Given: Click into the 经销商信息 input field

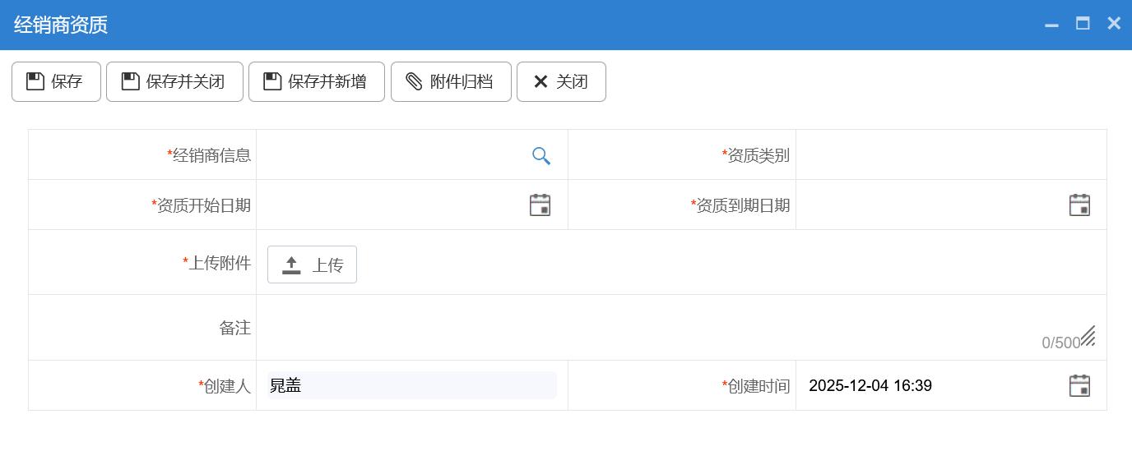Looking at the screenshot, I should pyautogui.click(x=395, y=155).
